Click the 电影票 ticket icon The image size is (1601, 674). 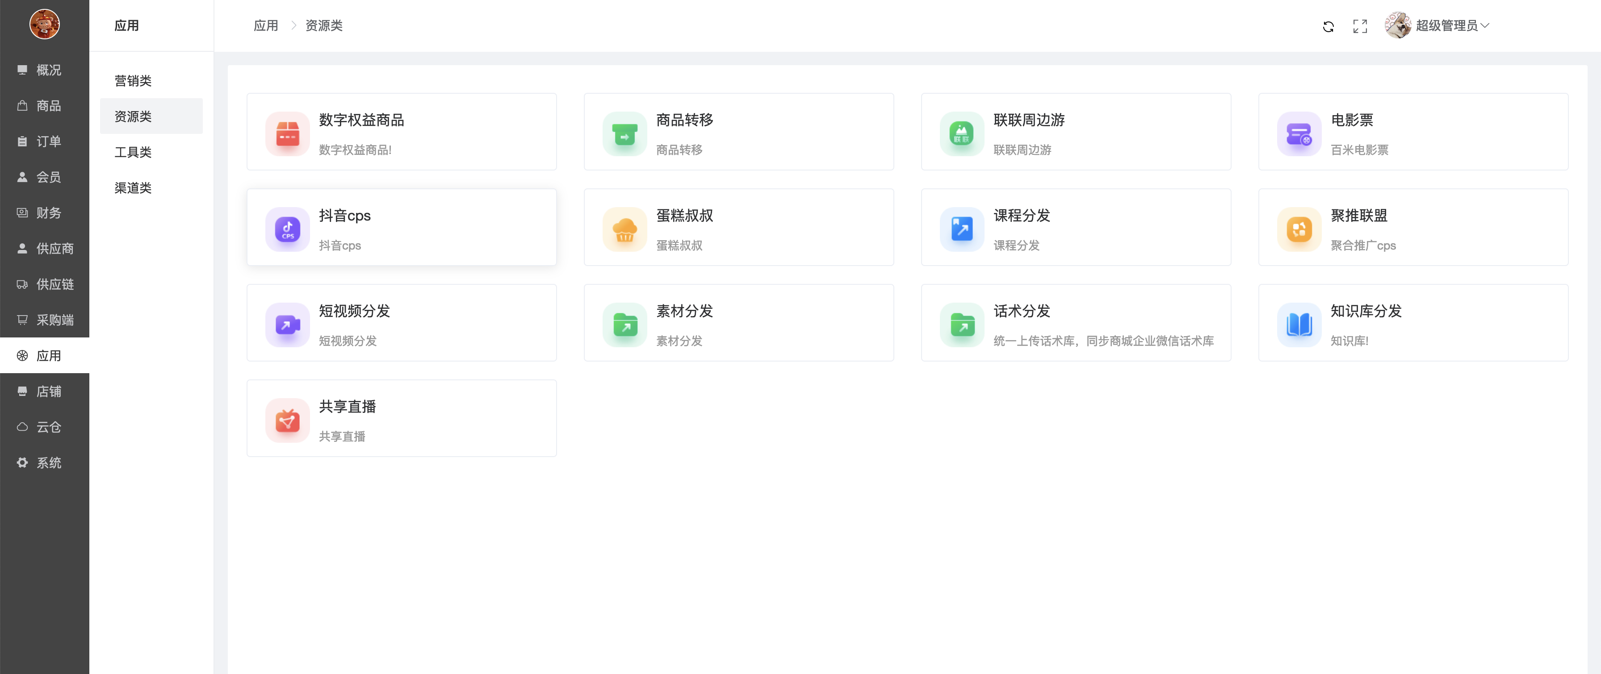coord(1298,133)
